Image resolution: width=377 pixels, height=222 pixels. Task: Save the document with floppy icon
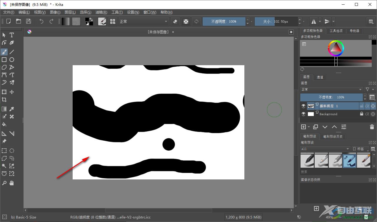pos(29,21)
